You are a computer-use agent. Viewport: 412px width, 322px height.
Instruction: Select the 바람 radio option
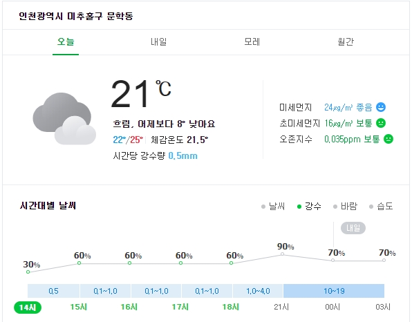pyautogui.click(x=345, y=206)
